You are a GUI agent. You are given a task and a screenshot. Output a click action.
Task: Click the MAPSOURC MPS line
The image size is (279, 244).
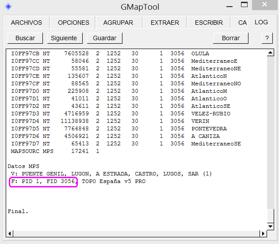click(55, 151)
